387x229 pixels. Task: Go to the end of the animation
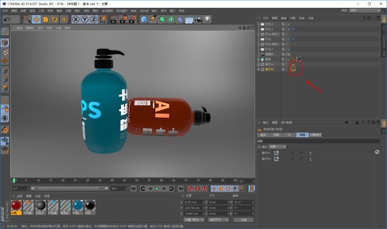(x=181, y=189)
